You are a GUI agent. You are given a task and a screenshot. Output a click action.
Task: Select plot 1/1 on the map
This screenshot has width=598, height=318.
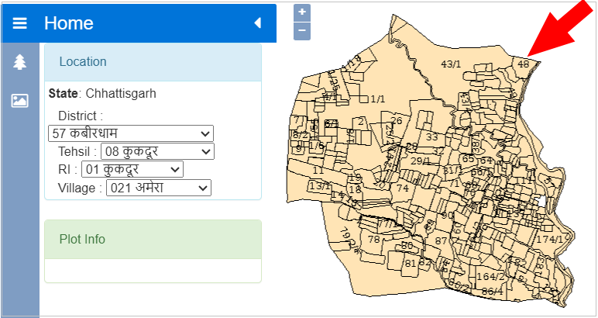tap(377, 99)
